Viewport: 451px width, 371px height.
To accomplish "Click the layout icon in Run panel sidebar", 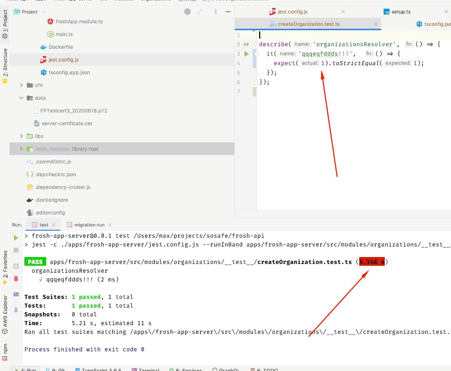I will tap(16, 295).
